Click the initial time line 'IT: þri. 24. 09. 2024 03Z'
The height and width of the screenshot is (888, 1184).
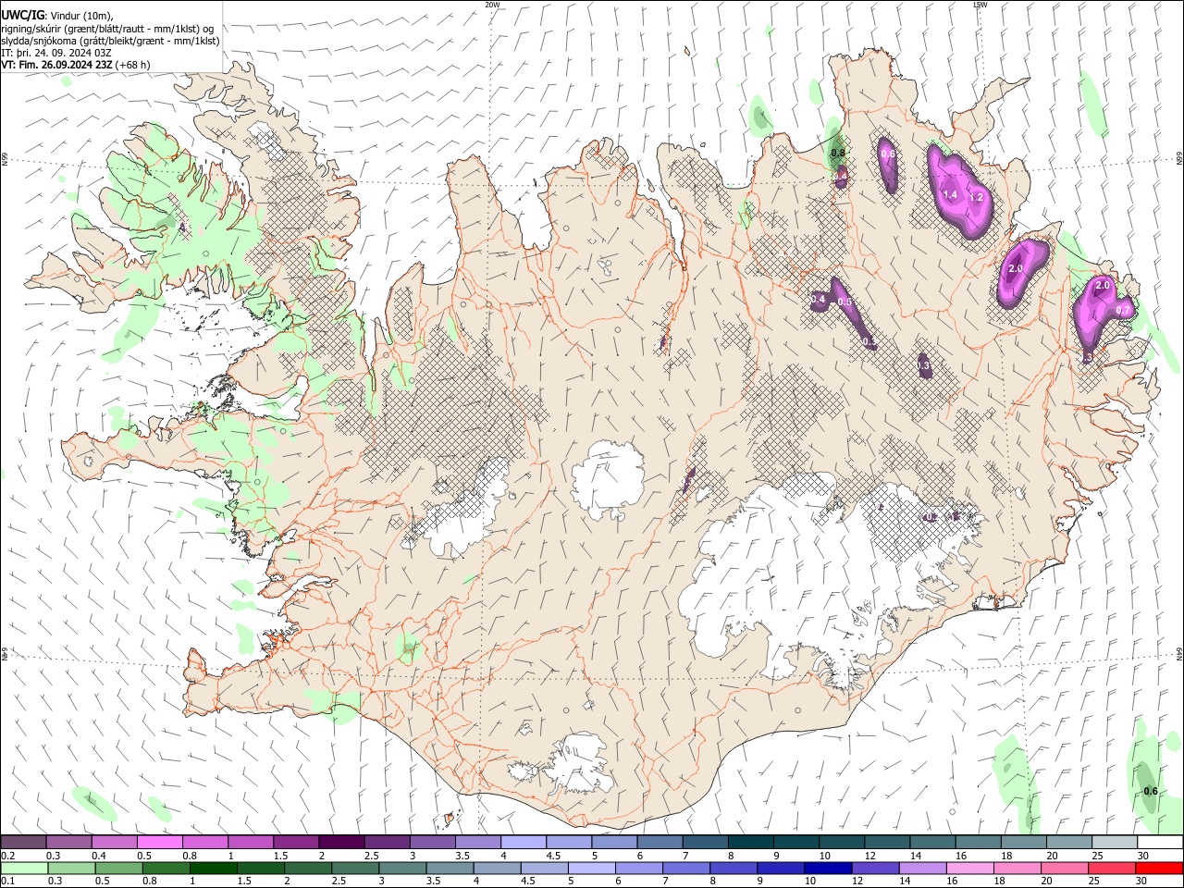tap(56, 53)
